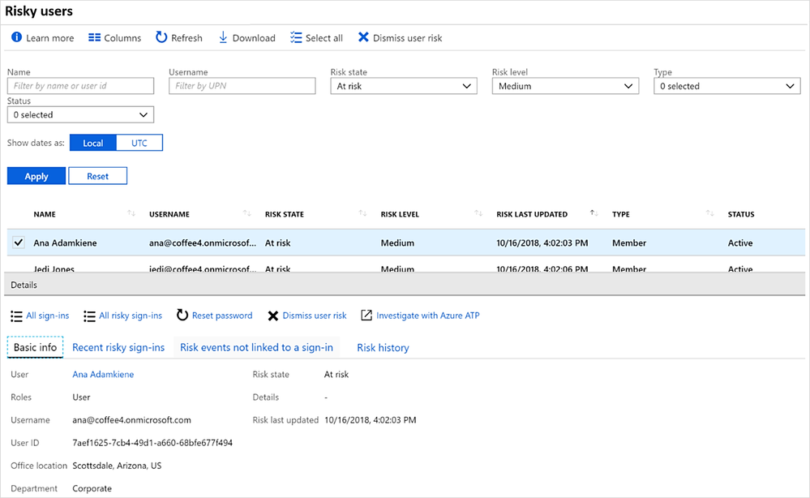The image size is (810, 498).
Task: Click Reset password in the details pane
Action: [x=214, y=316]
